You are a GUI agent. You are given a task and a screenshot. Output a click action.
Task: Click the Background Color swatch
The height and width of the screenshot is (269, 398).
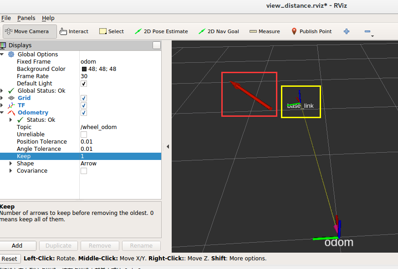click(x=84, y=69)
